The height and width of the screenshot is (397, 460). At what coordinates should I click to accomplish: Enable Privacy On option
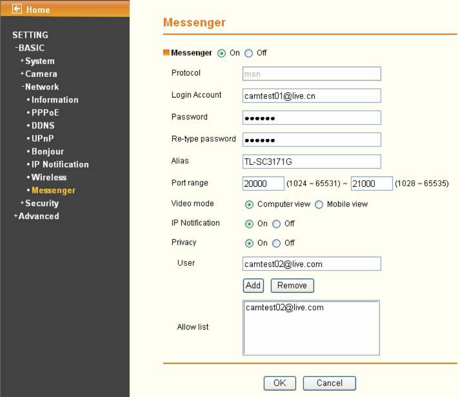point(249,243)
